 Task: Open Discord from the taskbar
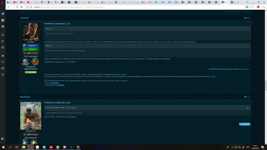pyautogui.click(x=65, y=147)
